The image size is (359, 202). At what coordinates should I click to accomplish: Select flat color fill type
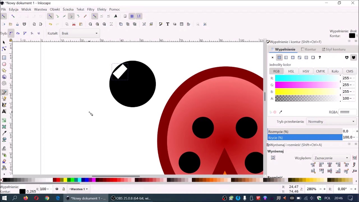(279, 58)
